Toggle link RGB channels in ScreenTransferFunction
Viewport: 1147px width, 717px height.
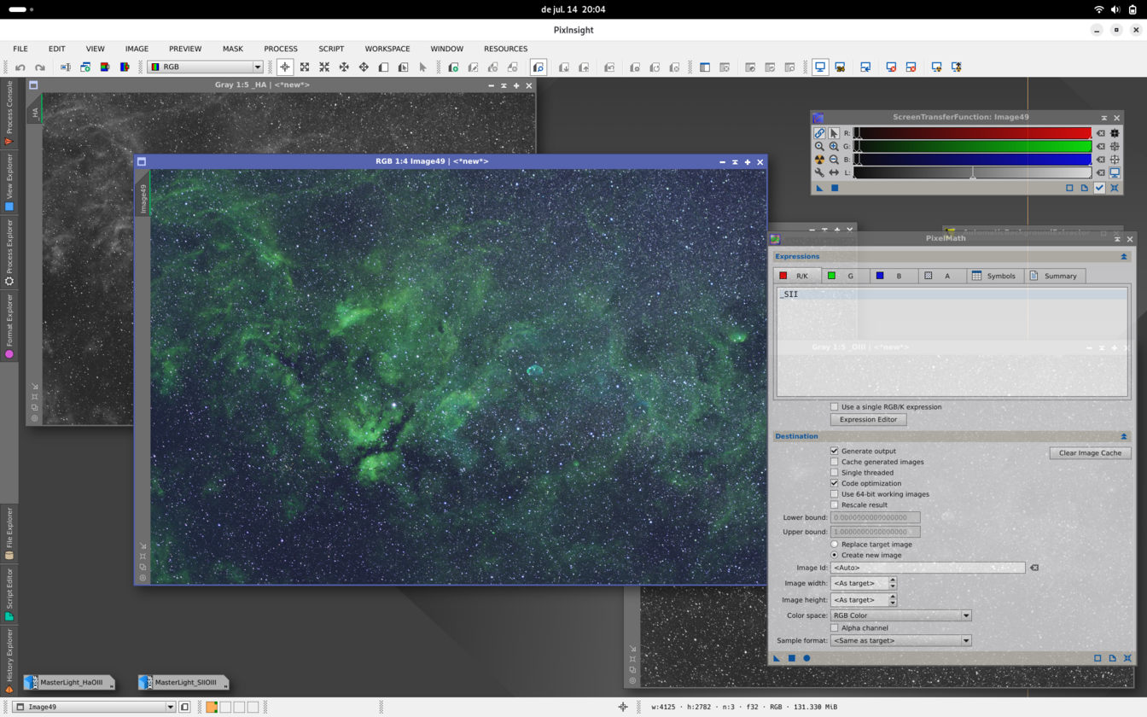click(819, 133)
